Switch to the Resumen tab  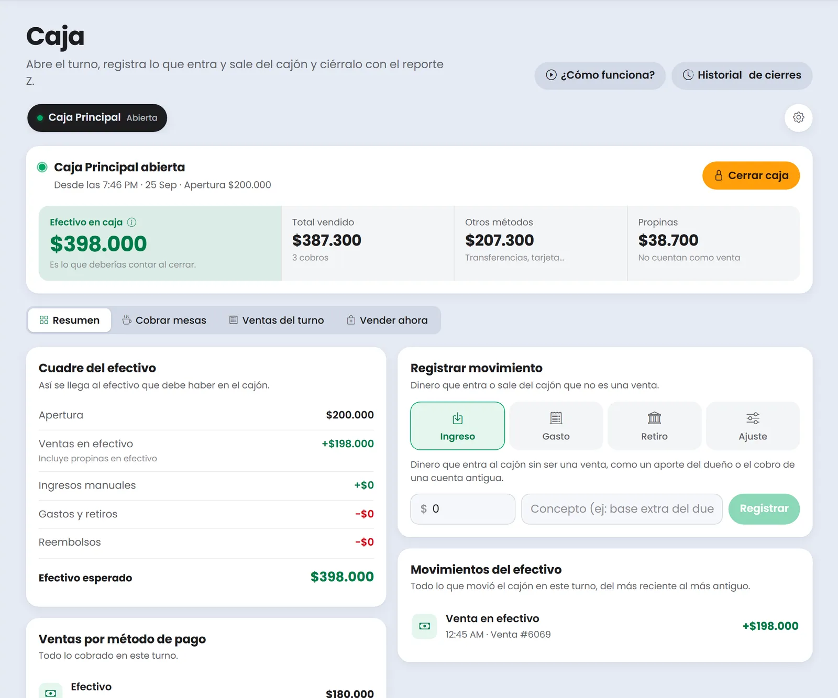[x=70, y=320]
